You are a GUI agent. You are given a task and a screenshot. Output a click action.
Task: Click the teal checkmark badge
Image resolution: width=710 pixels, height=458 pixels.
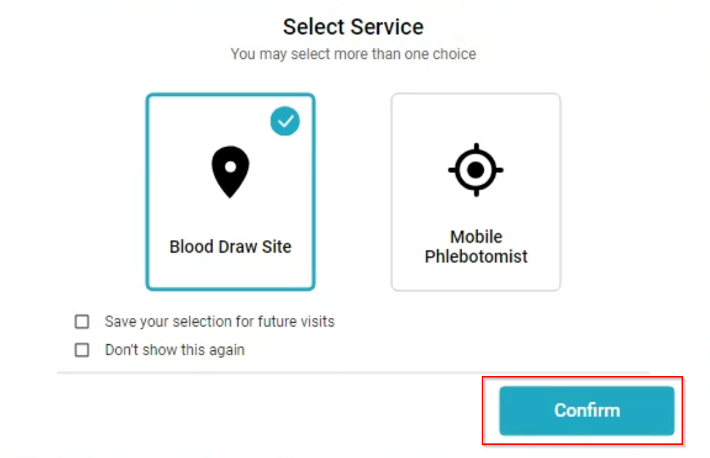[285, 121]
